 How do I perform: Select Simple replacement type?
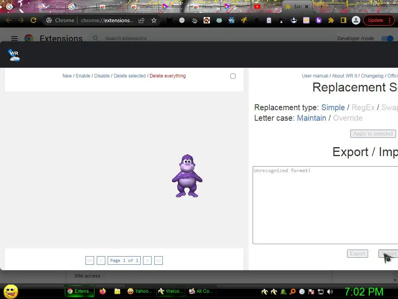333,107
